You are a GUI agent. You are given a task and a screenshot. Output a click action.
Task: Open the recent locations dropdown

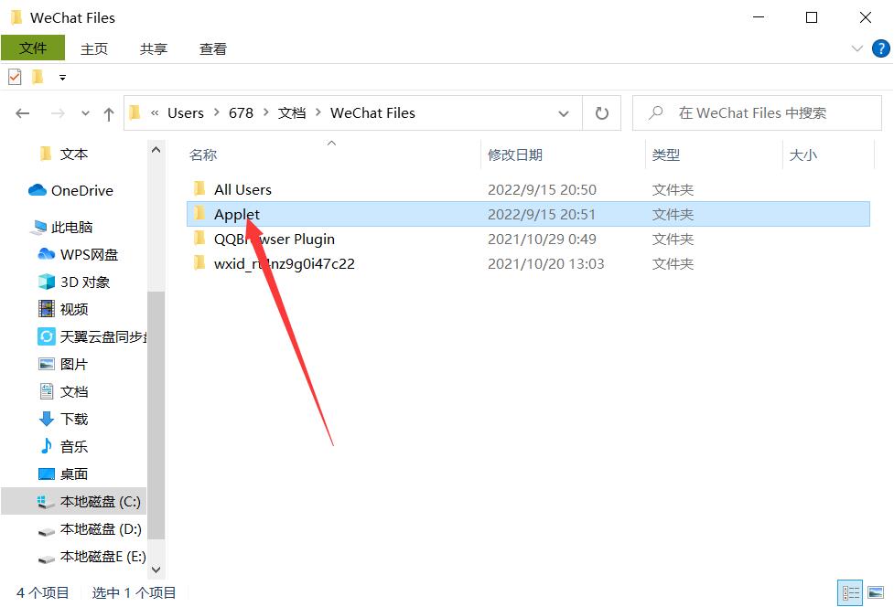point(85,113)
